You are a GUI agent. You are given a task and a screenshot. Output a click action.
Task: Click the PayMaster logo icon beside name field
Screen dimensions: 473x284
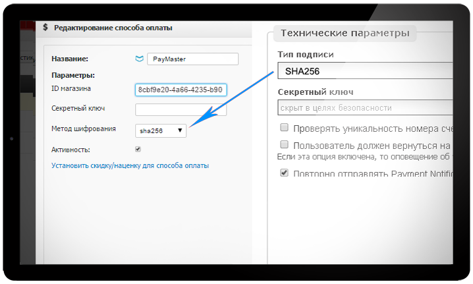(x=139, y=59)
